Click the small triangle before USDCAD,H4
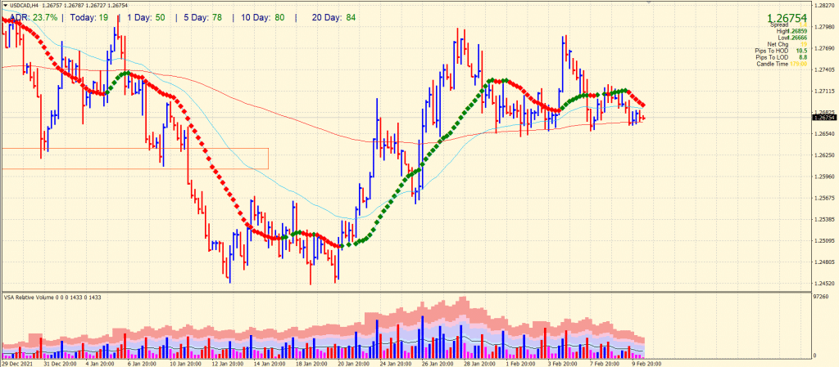Screen dimensions: 839x367 coord(6,6)
